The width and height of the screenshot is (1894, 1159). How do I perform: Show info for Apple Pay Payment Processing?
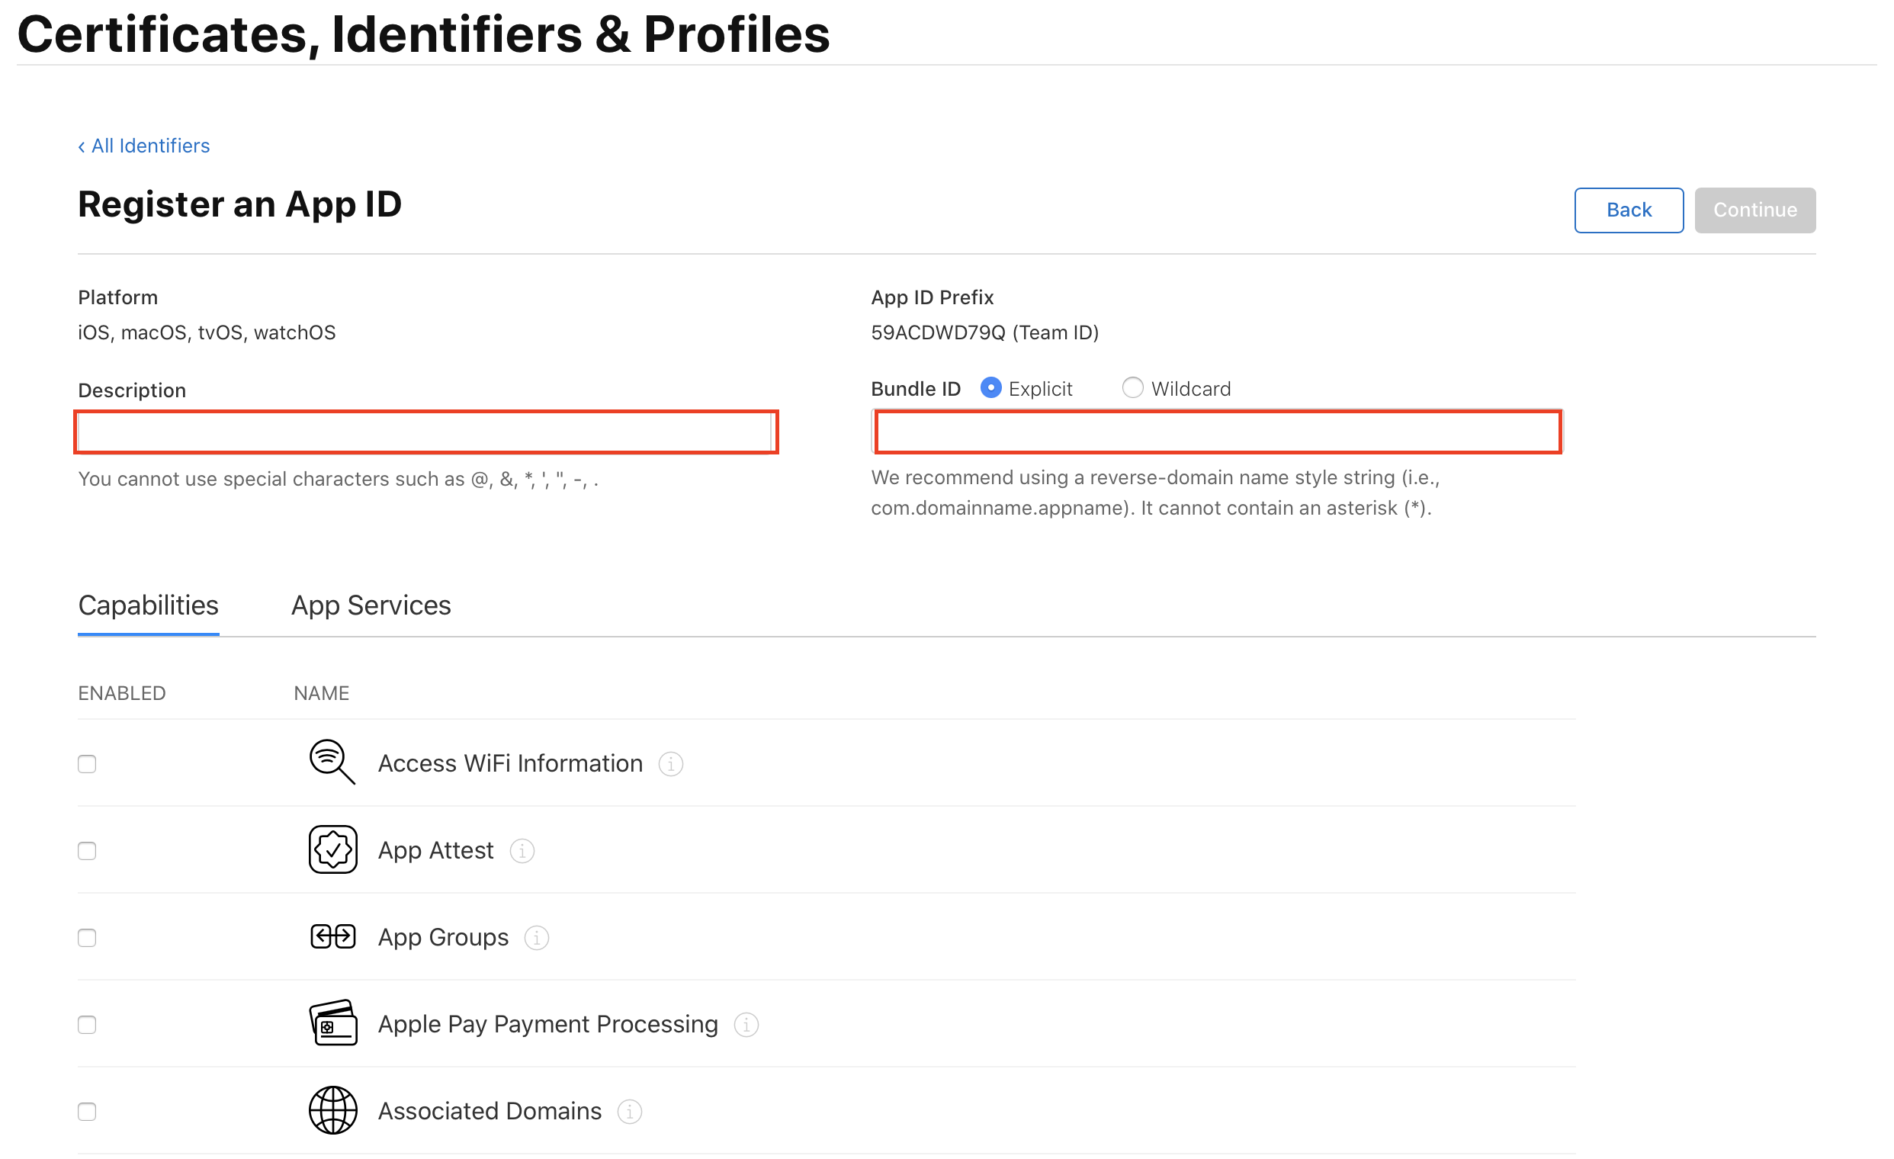point(746,1025)
